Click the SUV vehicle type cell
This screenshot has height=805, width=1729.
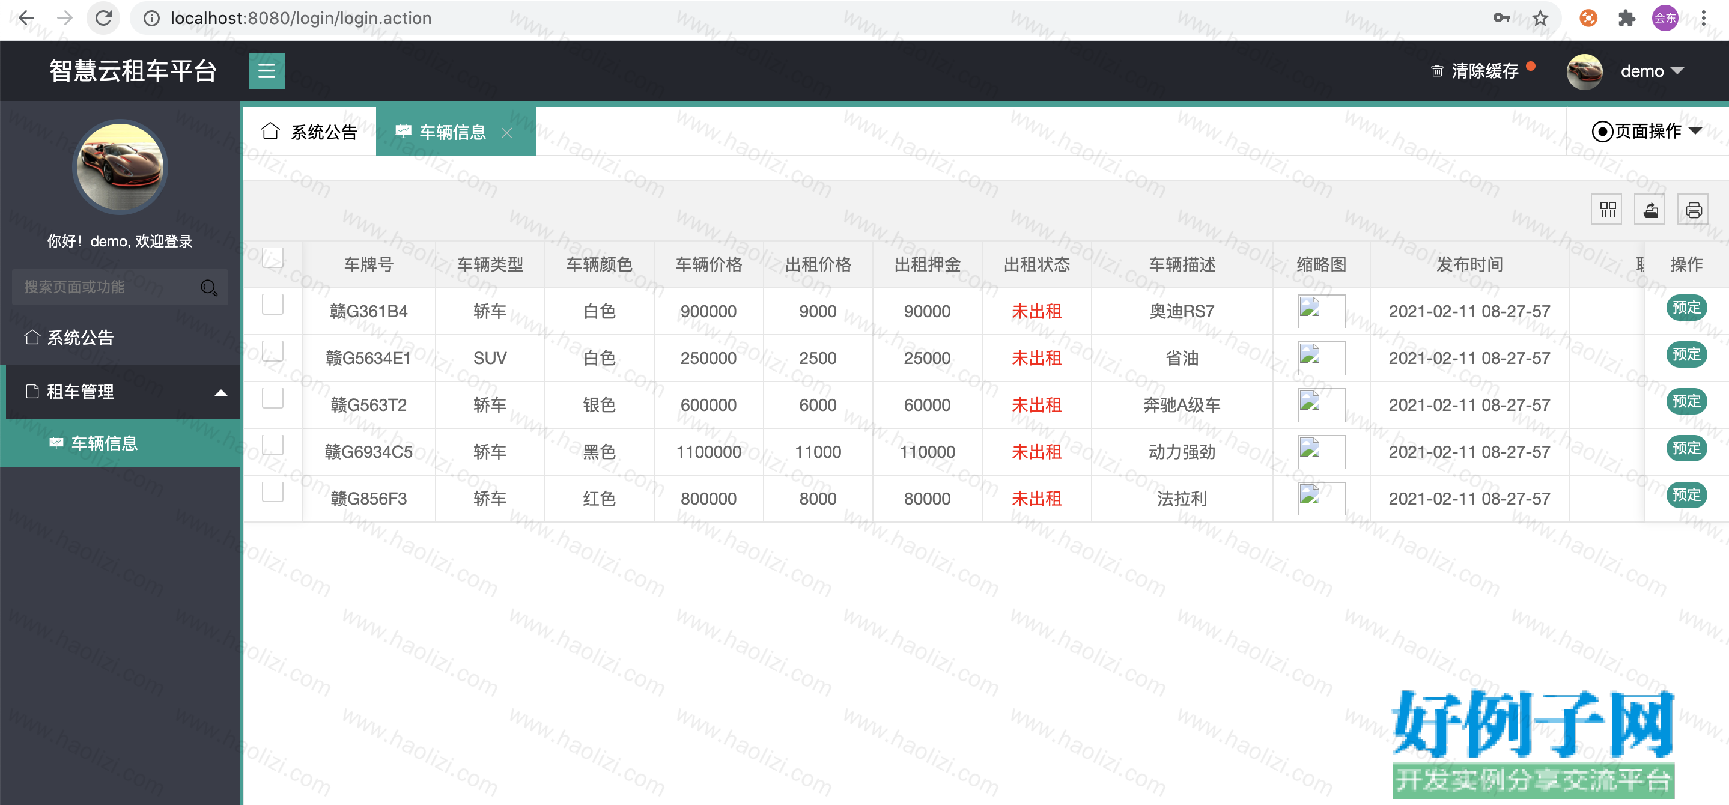click(x=490, y=359)
